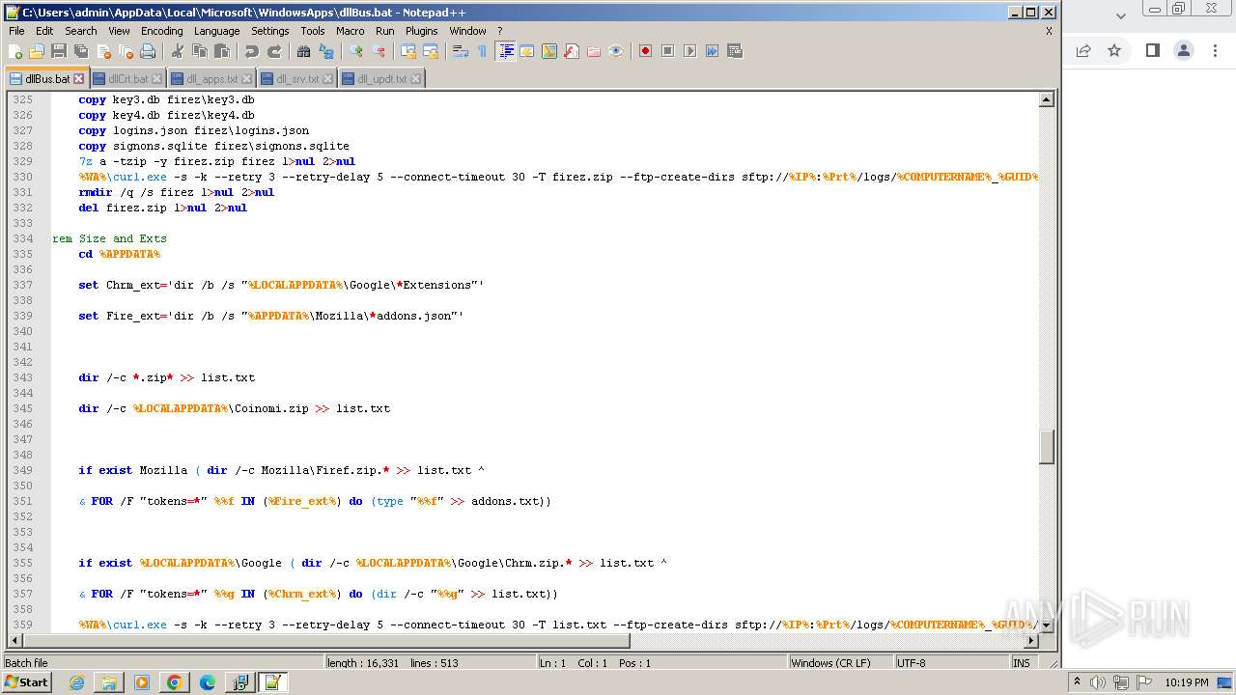
Task: Click the Zoom Out toolbar icon
Action: tap(379, 51)
